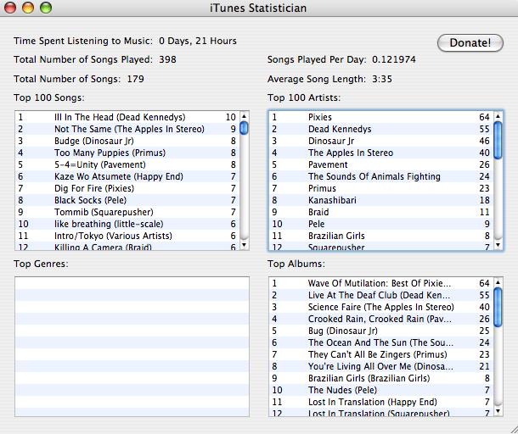
Task: Click the Songs Played Per Day value 0.121974
Action: pyautogui.click(x=394, y=59)
